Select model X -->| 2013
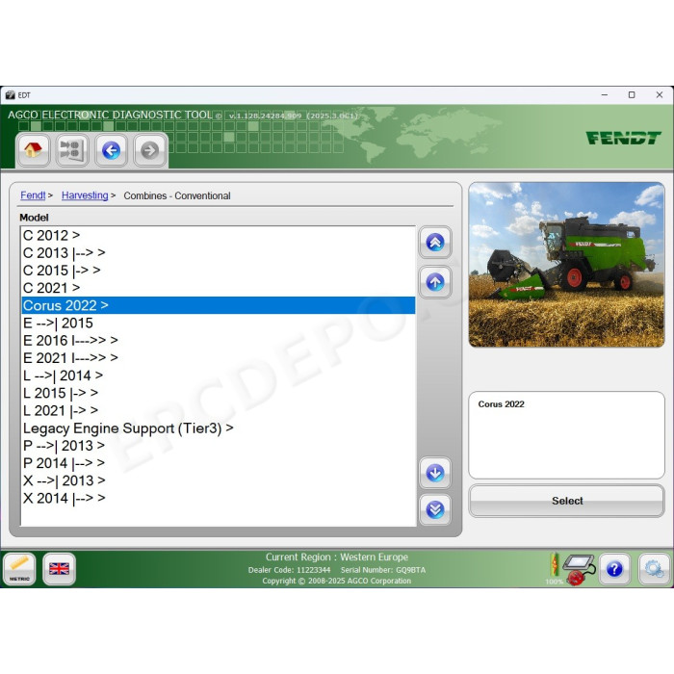674x674 pixels. click(219, 480)
